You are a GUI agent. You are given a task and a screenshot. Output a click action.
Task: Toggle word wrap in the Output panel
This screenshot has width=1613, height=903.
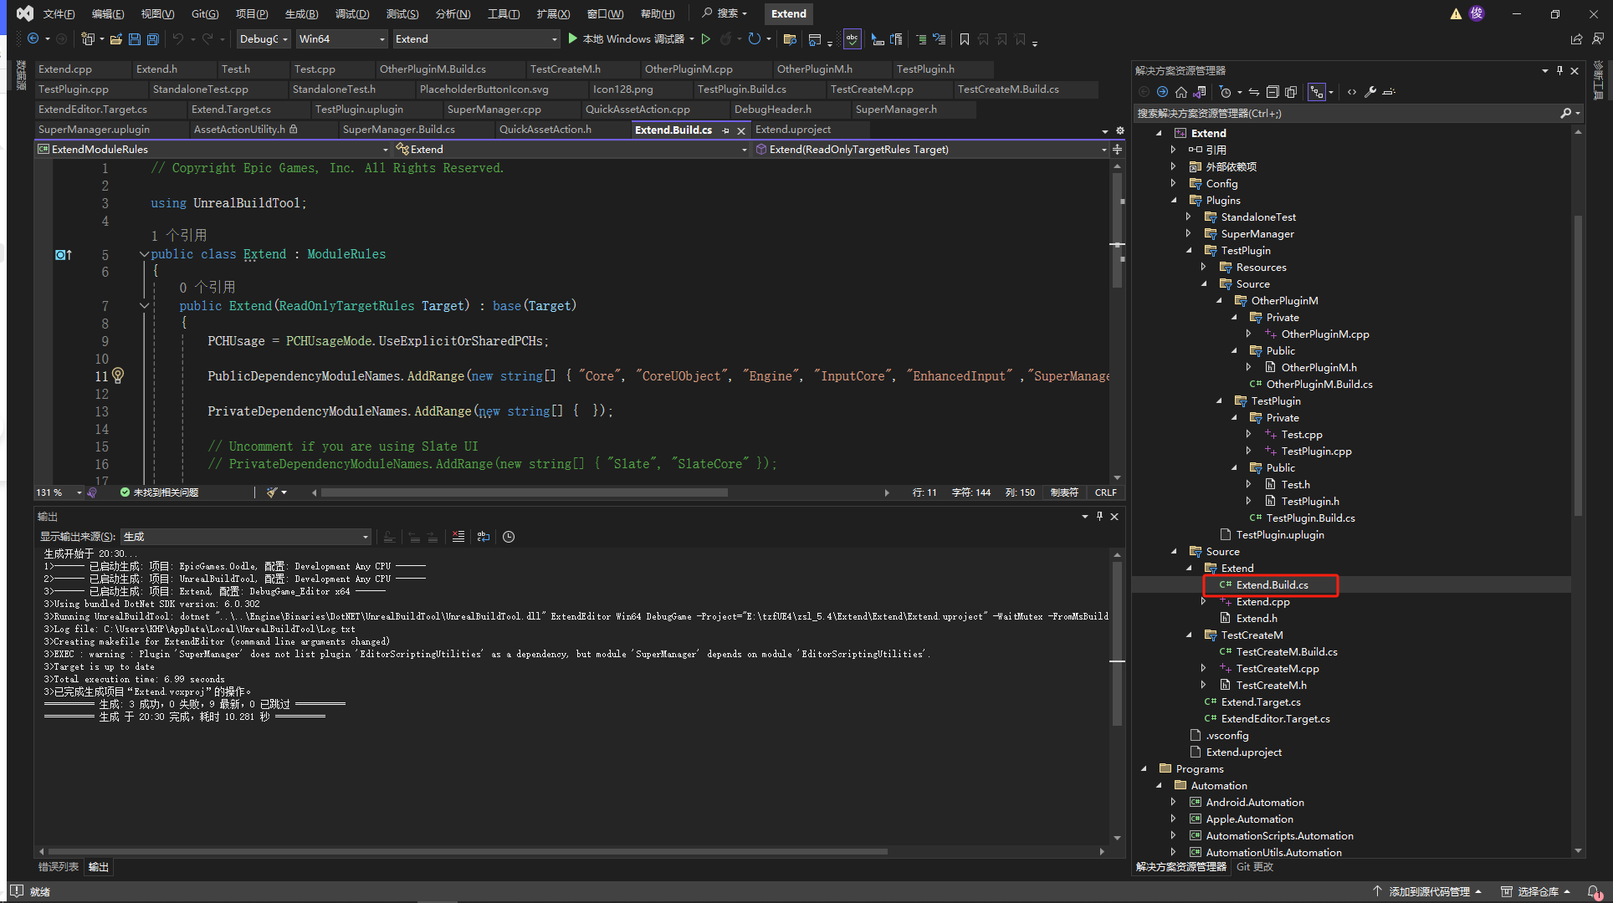[484, 537]
